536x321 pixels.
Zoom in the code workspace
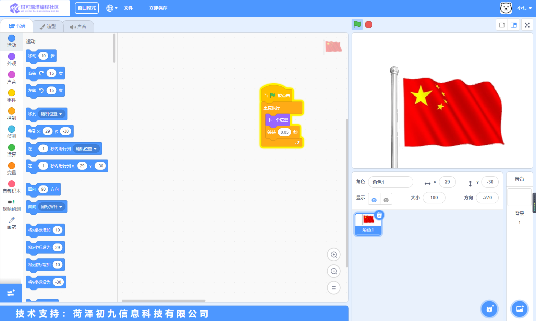point(334,254)
